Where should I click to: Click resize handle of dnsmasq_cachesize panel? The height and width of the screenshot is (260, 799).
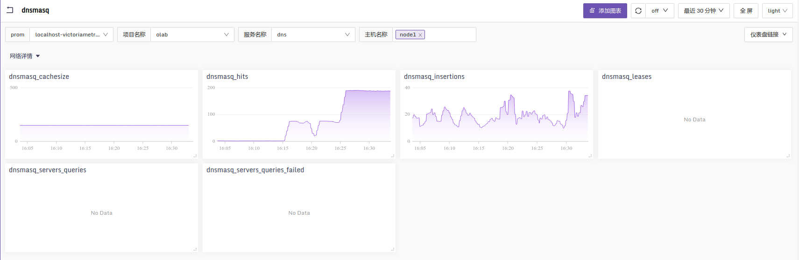pyautogui.click(x=195, y=156)
